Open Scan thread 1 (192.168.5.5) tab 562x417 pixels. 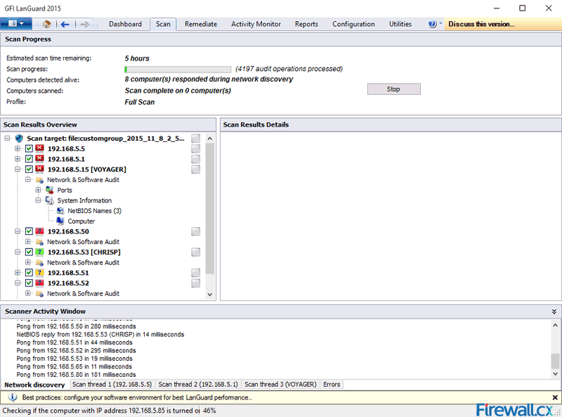pos(112,385)
